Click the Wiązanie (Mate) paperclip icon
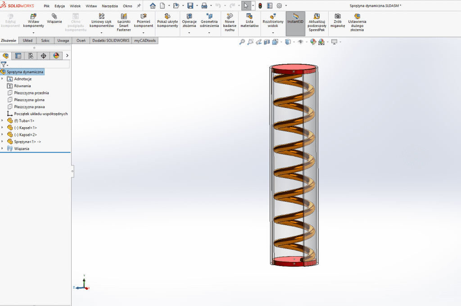 point(54,16)
